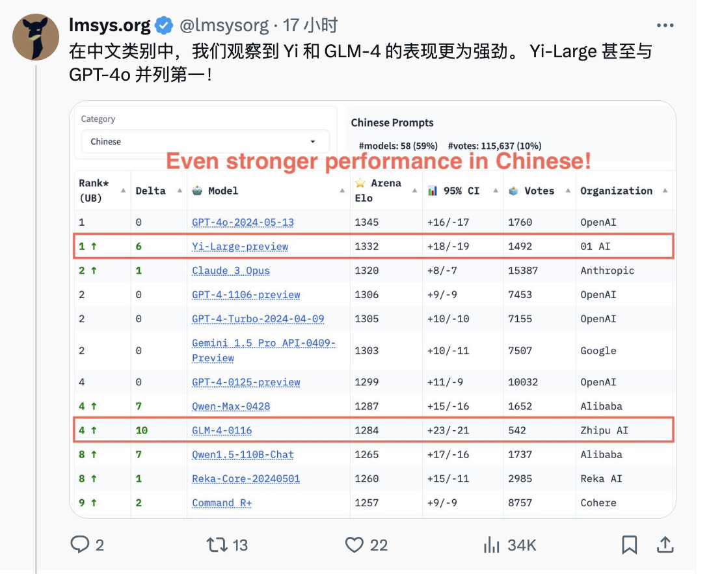Retweet this post via repost icon
This screenshot has width=709, height=574.
tap(217, 545)
